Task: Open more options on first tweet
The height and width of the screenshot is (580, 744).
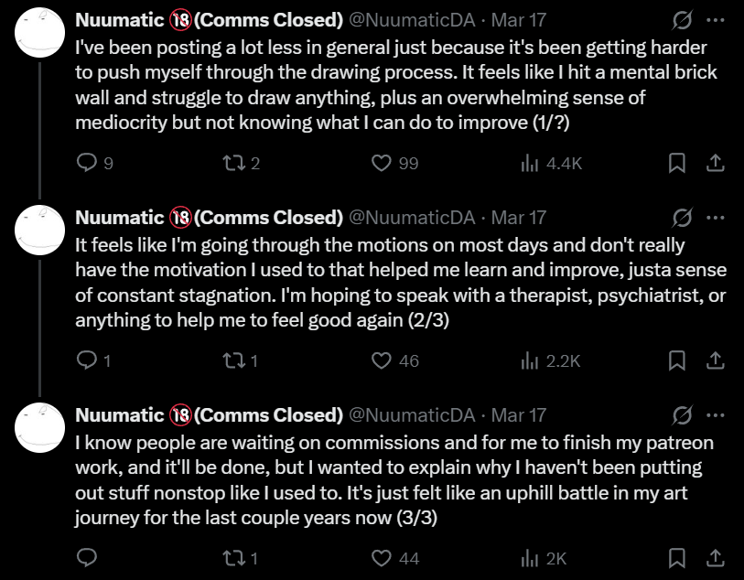Action: pos(717,19)
